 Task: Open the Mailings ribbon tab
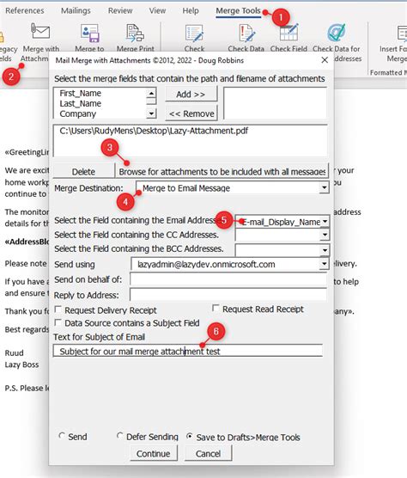pos(76,10)
